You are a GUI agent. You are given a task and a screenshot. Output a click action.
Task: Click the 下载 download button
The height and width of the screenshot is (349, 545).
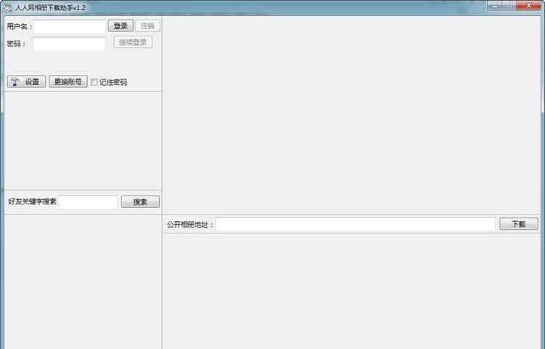tap(519, 224)
